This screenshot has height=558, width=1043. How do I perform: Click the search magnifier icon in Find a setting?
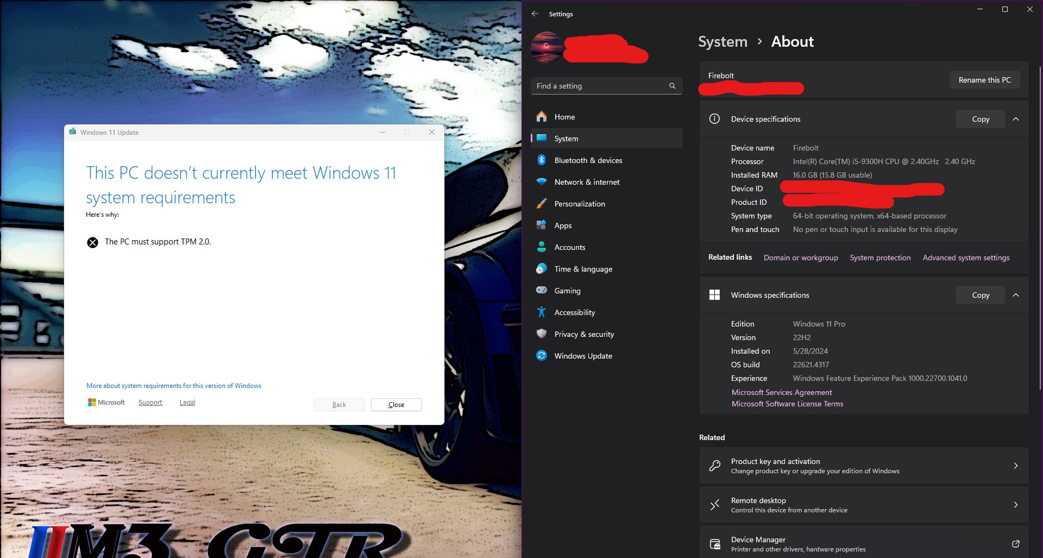[672, 86]
